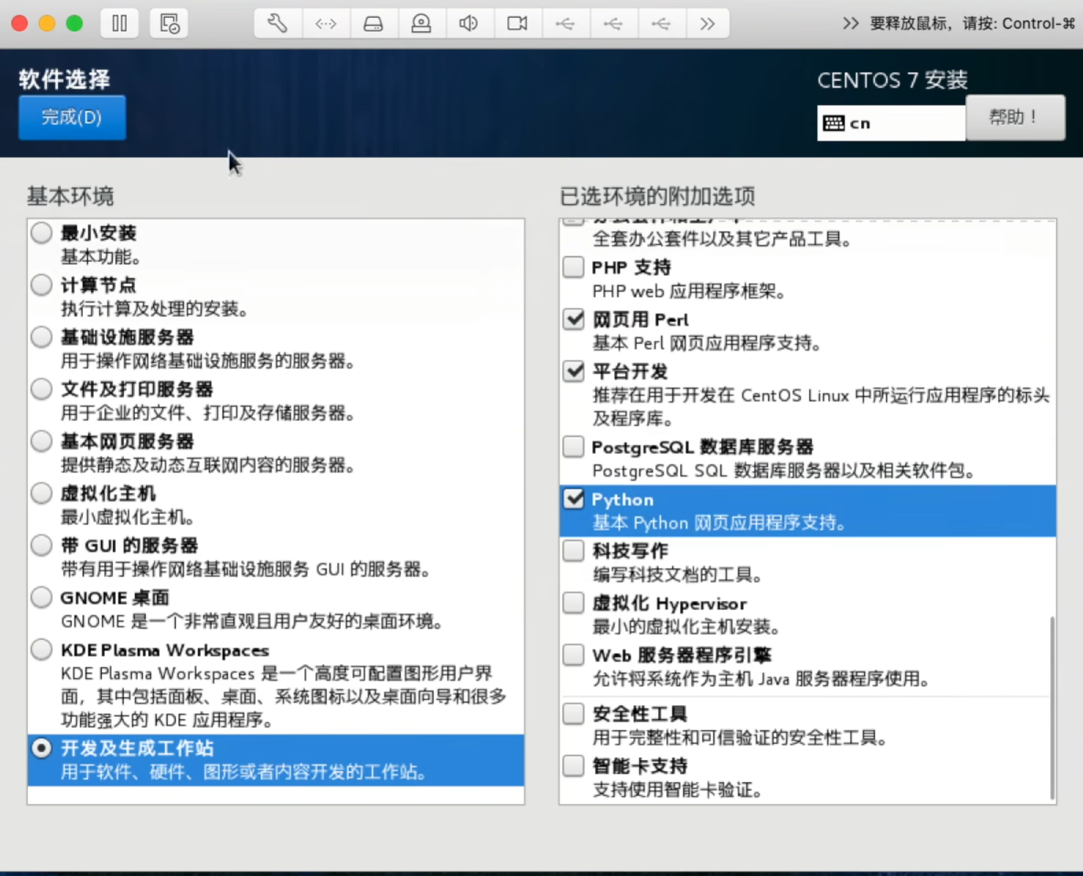Enable the PHP 支持 checkbox
1083x876 pixels.
point(573,267)
